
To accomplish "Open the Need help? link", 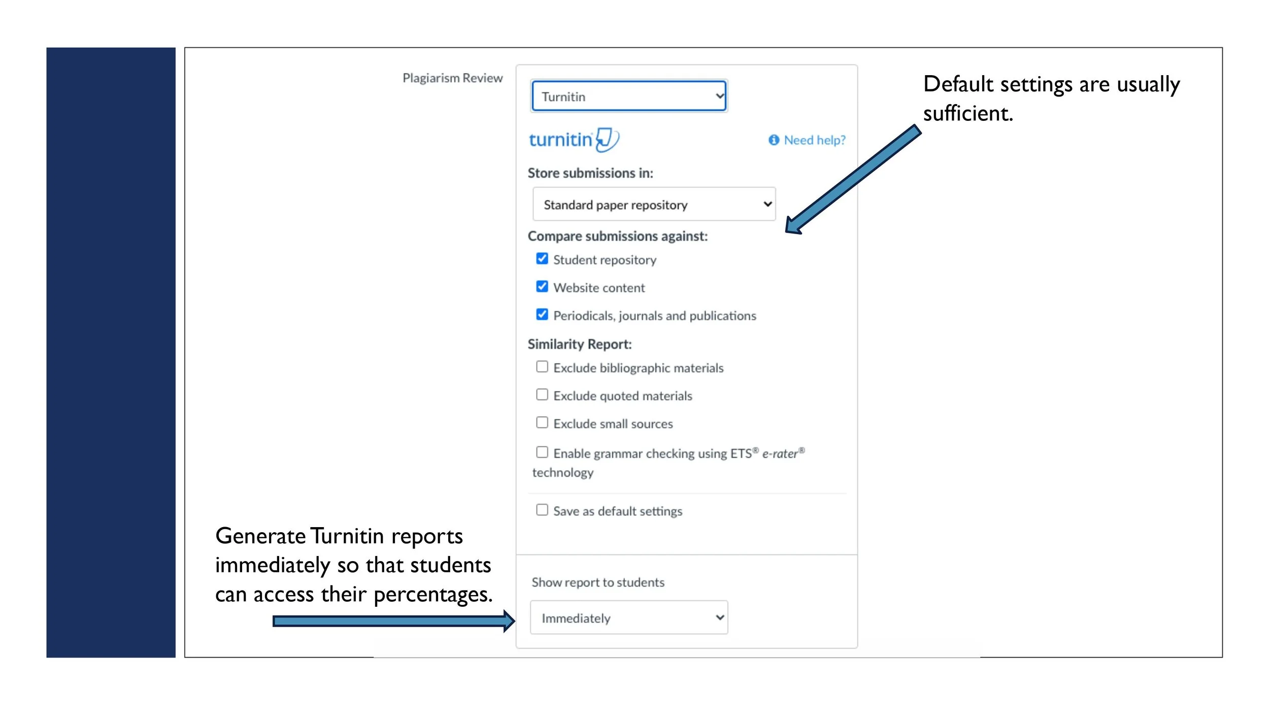I will pos(814,140).
